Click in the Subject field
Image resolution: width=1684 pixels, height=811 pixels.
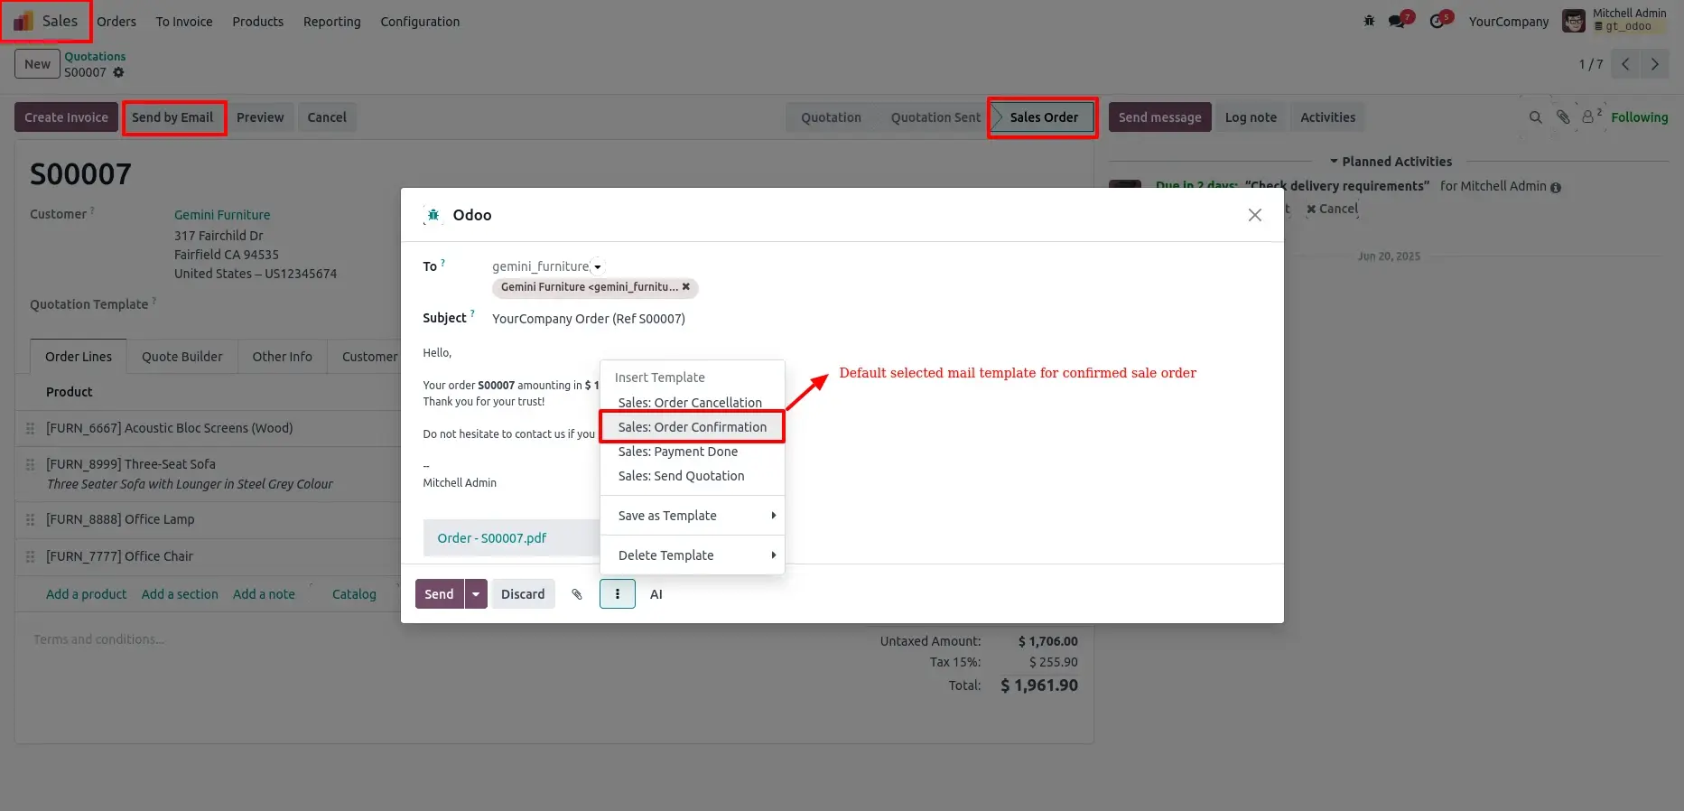tap(876, 319)
